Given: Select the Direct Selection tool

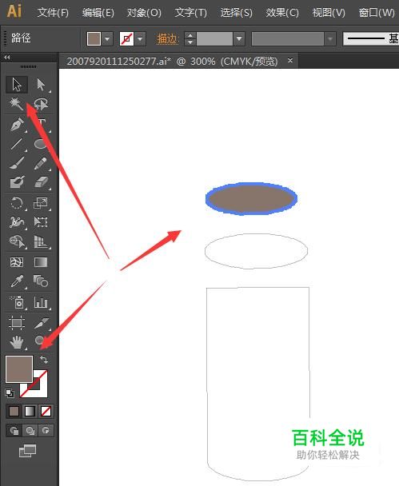Looking at the screenshot, I should (41, 85).
